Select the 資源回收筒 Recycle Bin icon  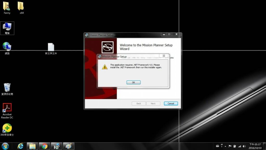(x=7, y=89)
